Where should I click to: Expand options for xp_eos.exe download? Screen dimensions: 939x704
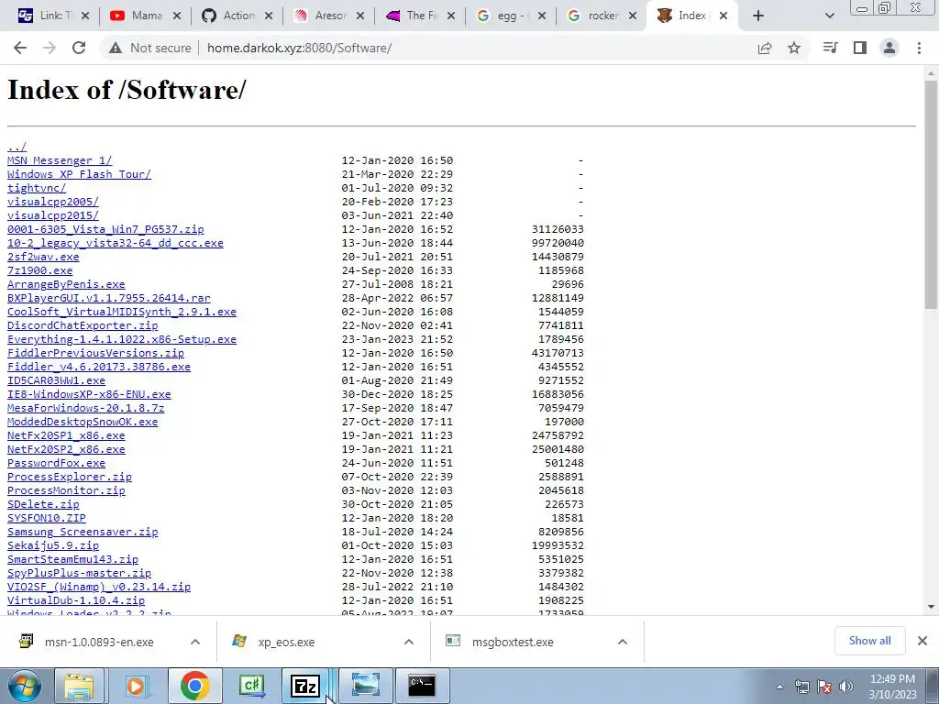coord(409,642)
